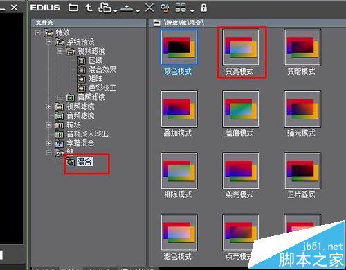Select the 转场 folder
The height and width of the screenshot is (270, 346).
(73, 125)
